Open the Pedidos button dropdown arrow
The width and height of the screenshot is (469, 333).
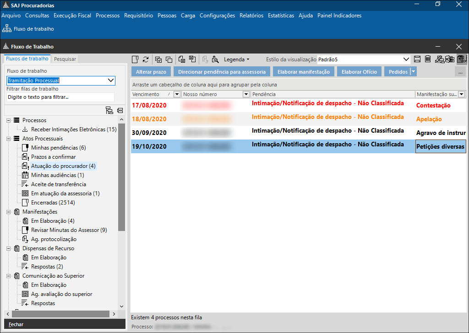pos(414,72)
